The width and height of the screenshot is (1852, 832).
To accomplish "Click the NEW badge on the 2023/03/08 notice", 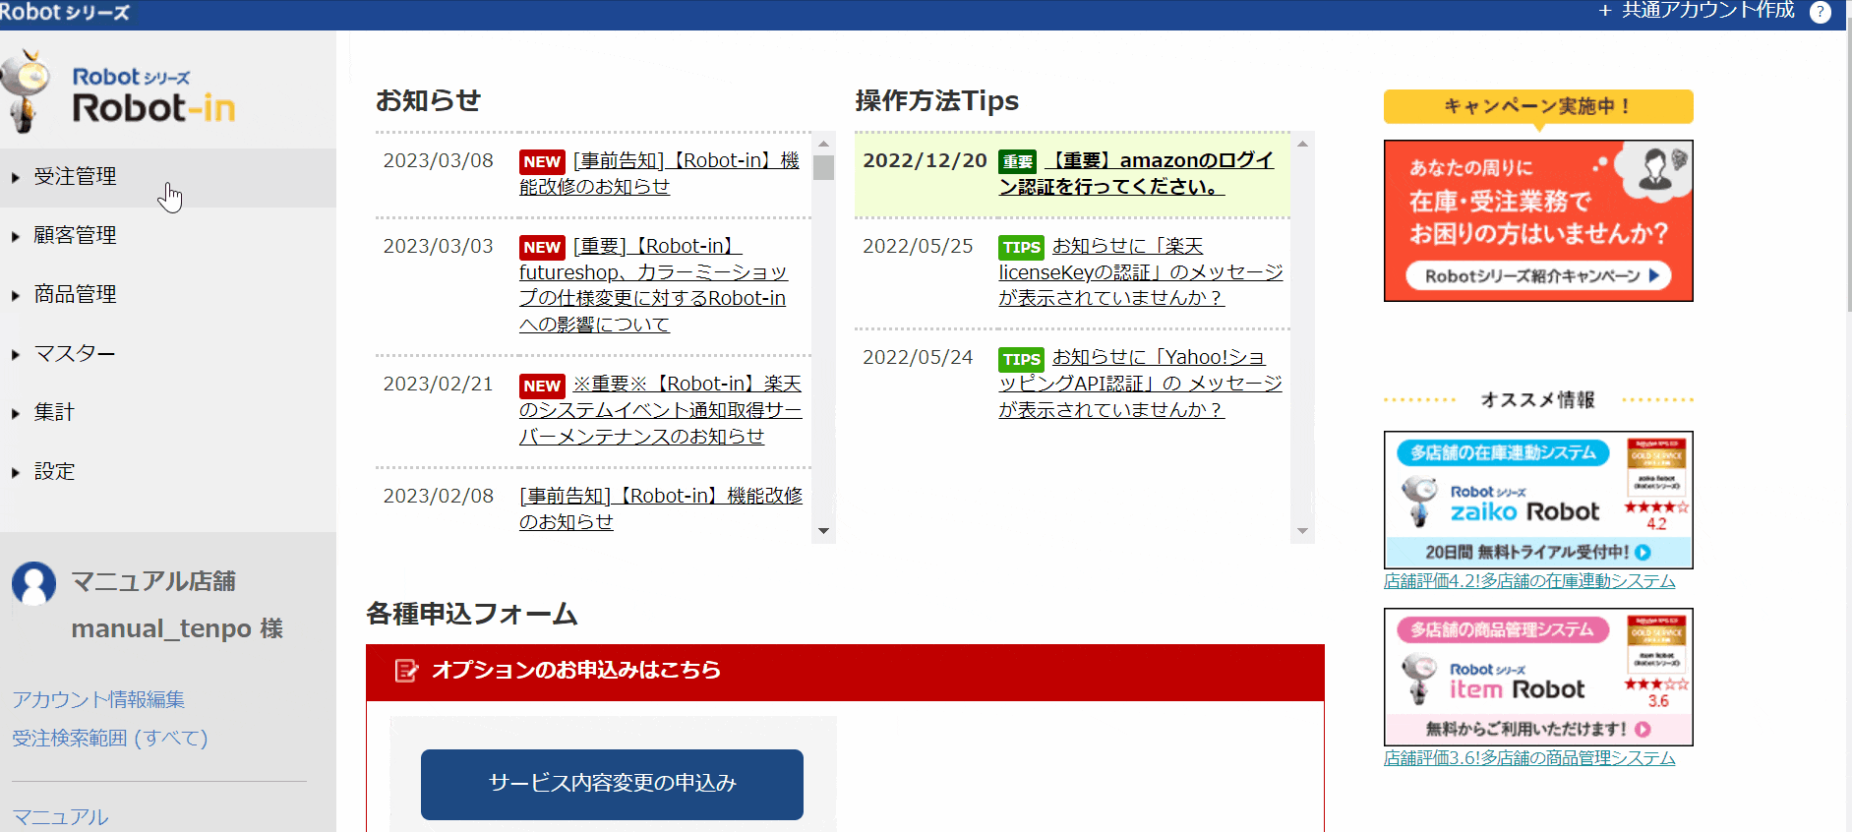I will [x=542, y=162].
